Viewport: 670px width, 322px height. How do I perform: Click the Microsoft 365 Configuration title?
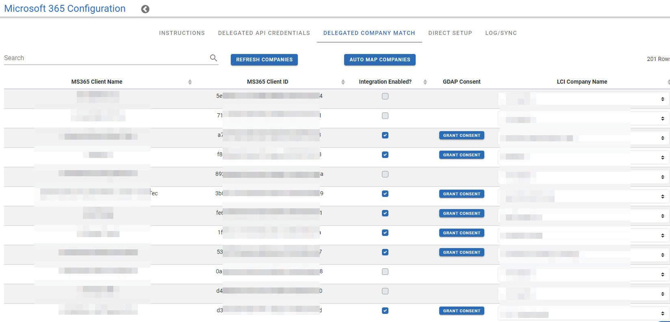point(65,9)
